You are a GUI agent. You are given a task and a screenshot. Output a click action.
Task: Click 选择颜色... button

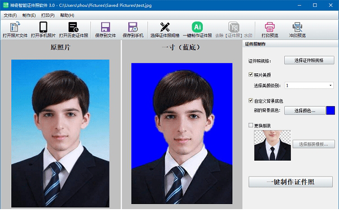pos(305,110)
